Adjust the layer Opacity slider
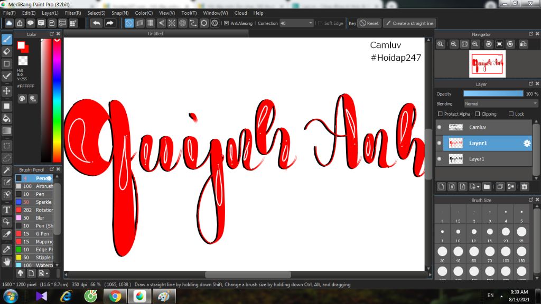 coord(493,94)
